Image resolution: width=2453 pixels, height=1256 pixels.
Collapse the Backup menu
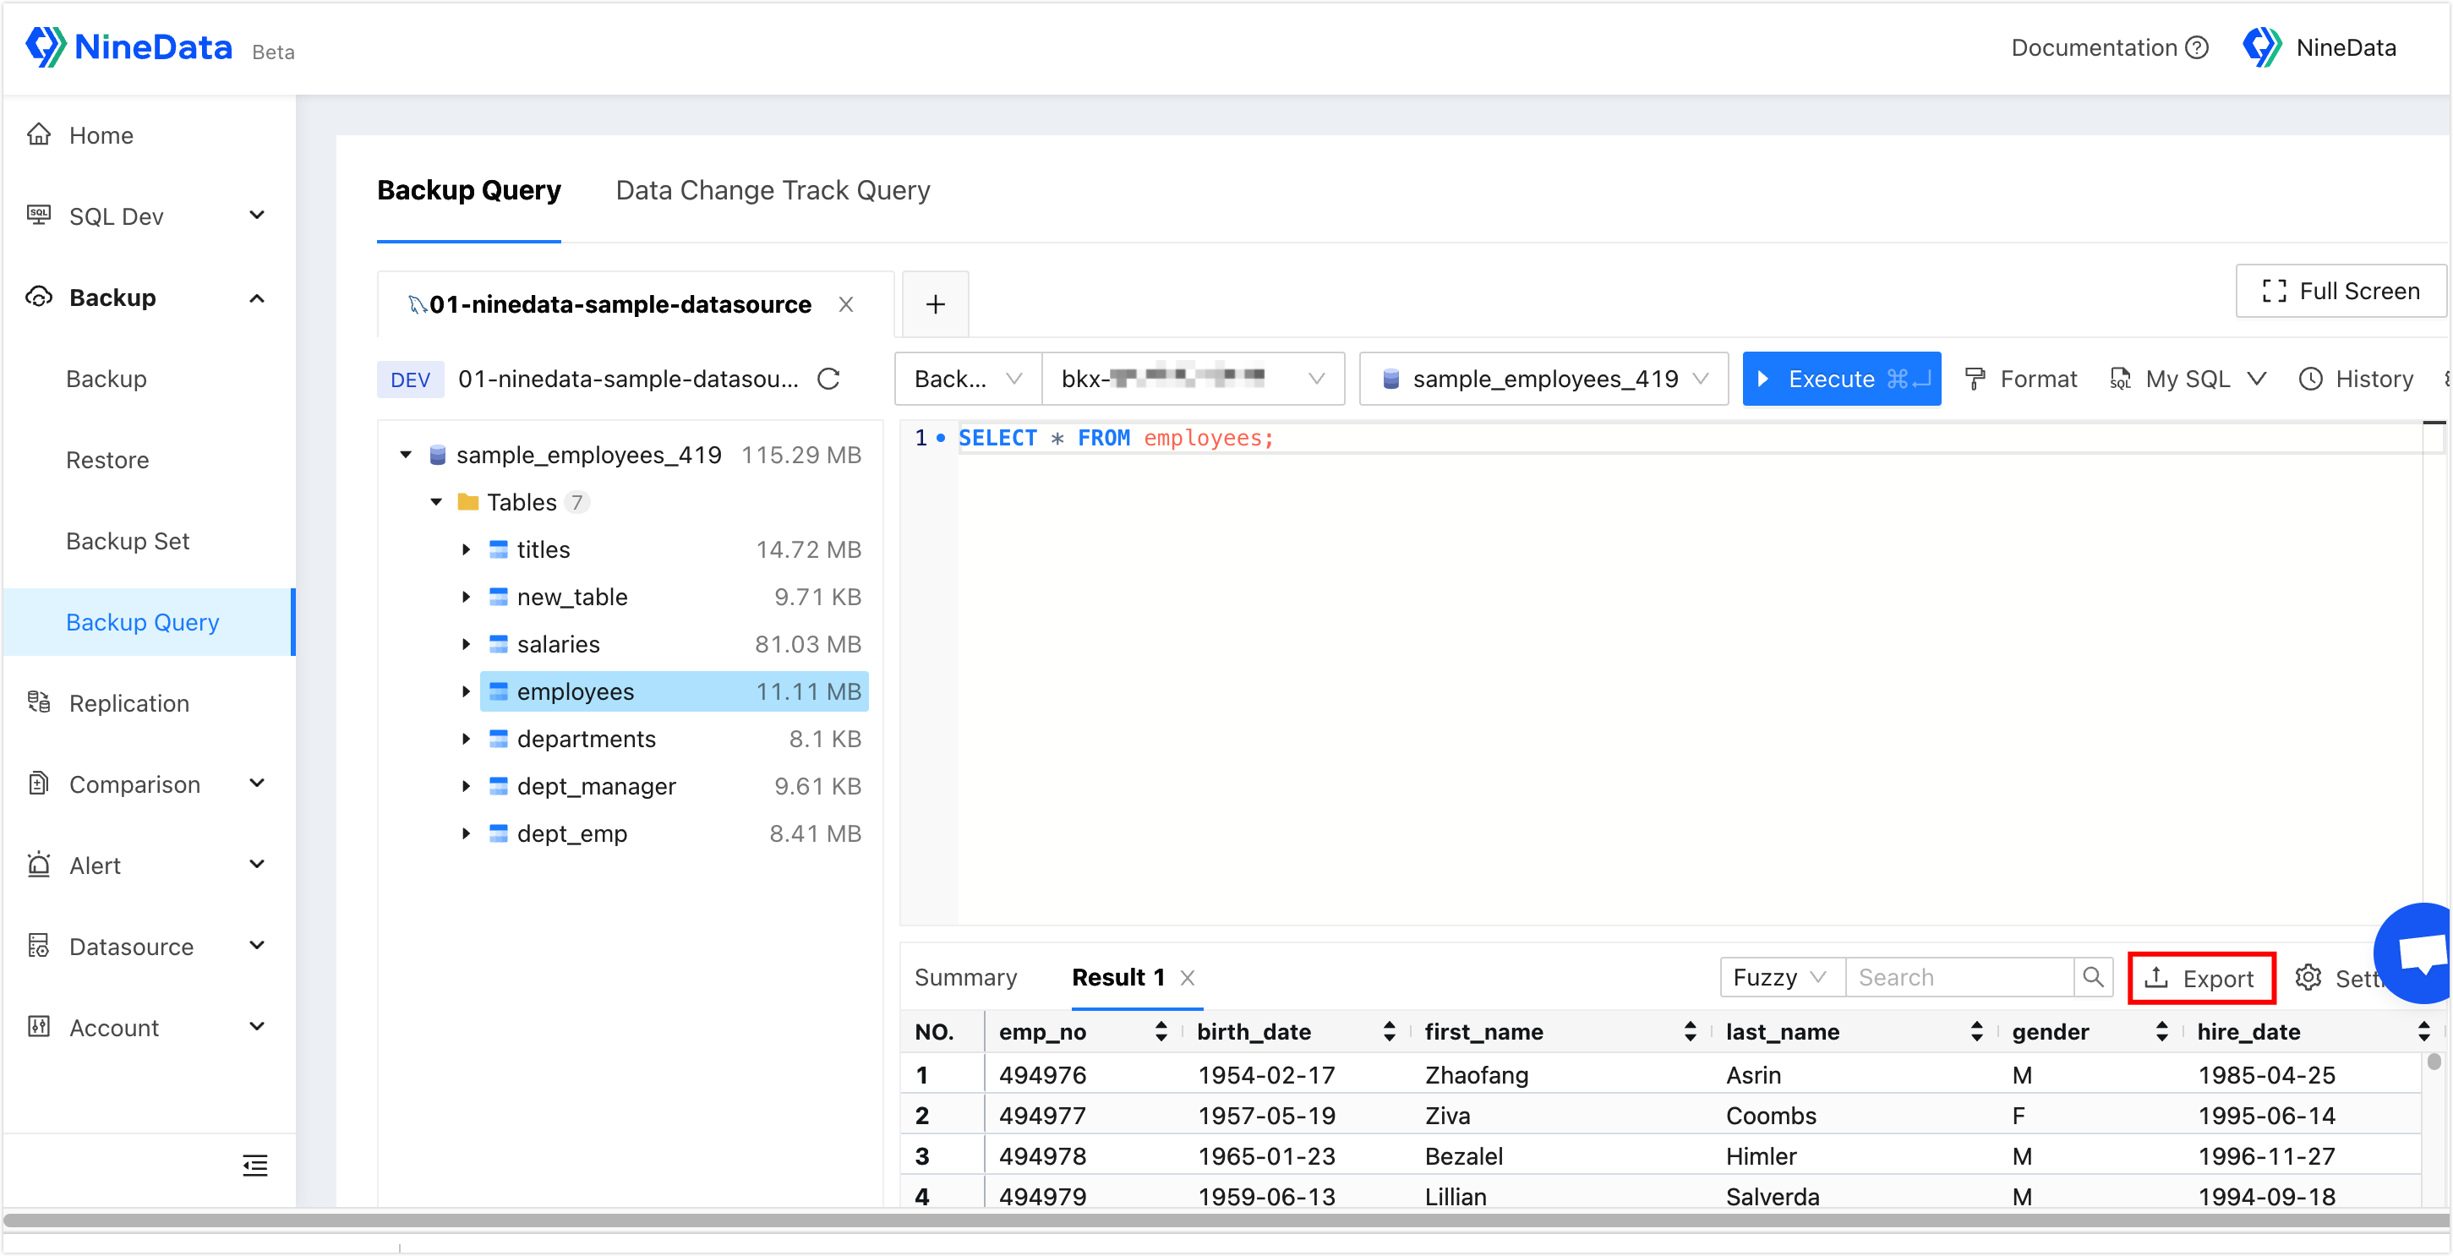[x=257, y=298]
